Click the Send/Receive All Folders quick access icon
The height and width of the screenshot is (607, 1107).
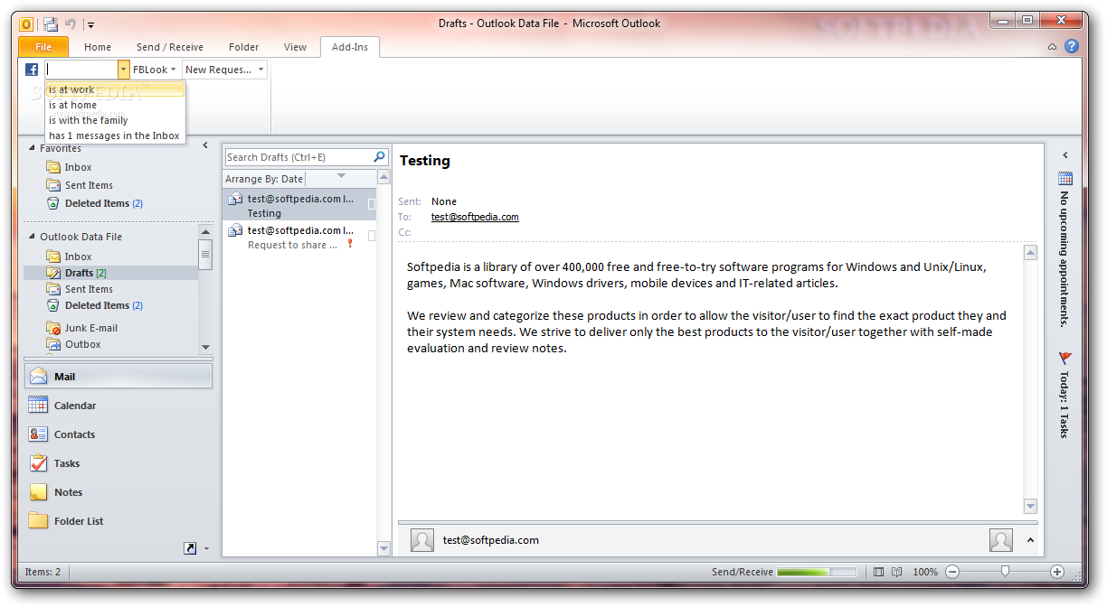pyautogui.click(x=51, y=24)
